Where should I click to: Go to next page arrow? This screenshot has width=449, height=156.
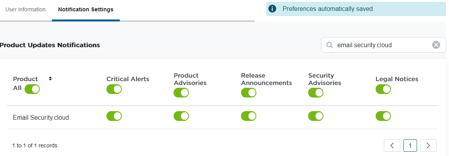pos(428,145)
